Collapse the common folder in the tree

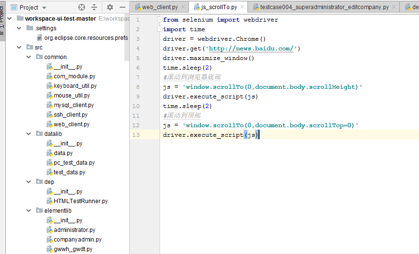point(28,57)
